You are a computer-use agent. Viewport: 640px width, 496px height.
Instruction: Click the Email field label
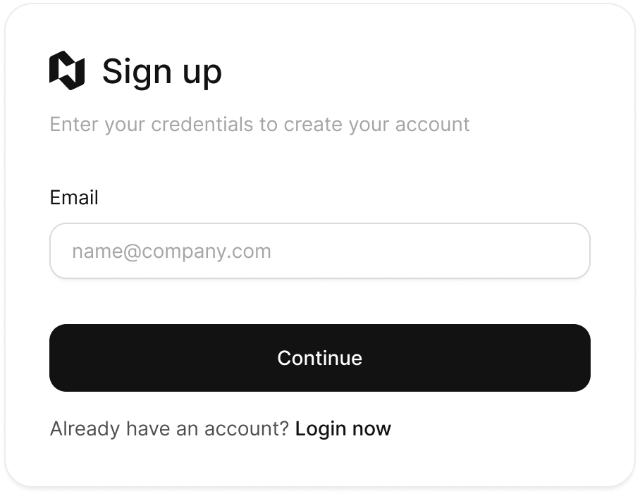pos(74,197)
